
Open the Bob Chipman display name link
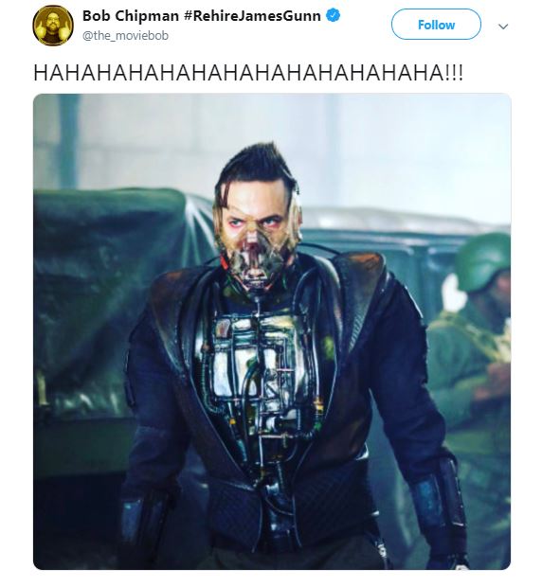click(131, 16)
